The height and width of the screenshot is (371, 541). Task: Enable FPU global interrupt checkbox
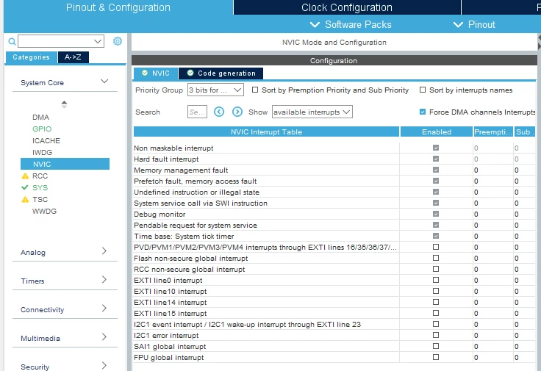(436, 357)
